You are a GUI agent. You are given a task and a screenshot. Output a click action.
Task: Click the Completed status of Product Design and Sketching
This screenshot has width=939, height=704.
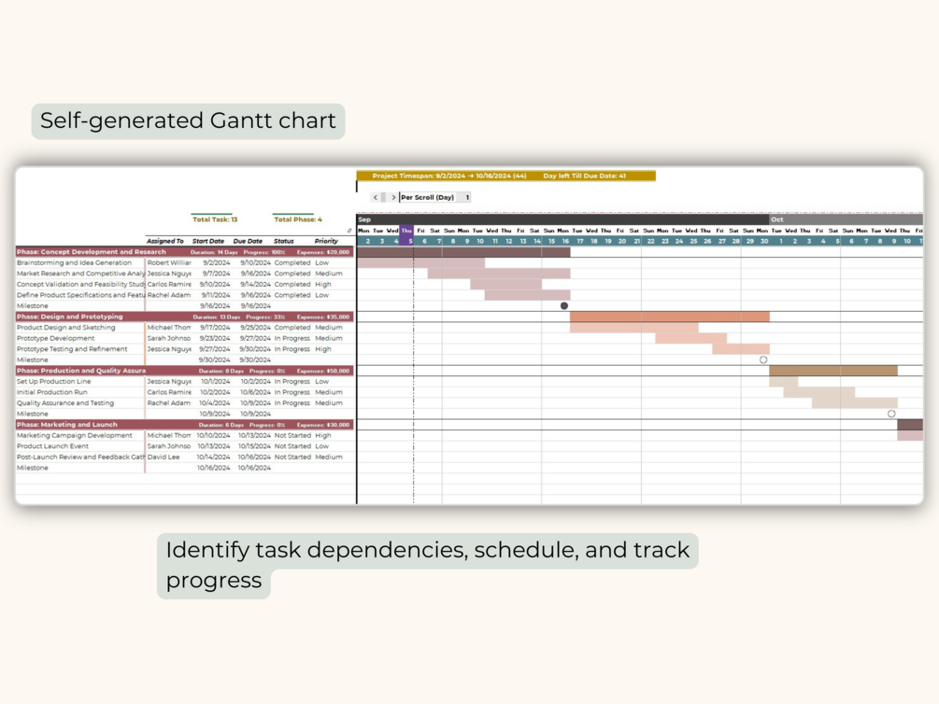[x=292, y=328]
